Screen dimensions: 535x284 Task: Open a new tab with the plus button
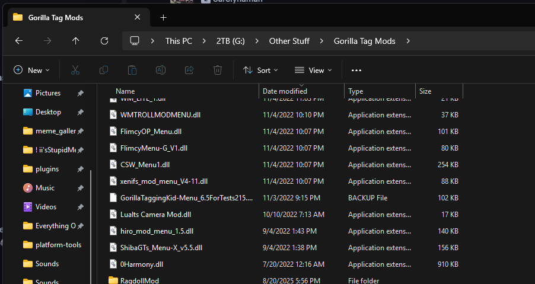coord(164,17)
